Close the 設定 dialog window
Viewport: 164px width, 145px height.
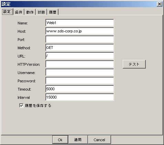[160, 4]
